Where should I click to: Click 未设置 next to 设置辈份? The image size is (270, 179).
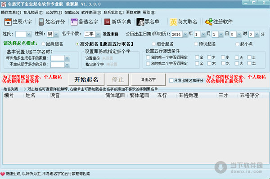[108, 58]
